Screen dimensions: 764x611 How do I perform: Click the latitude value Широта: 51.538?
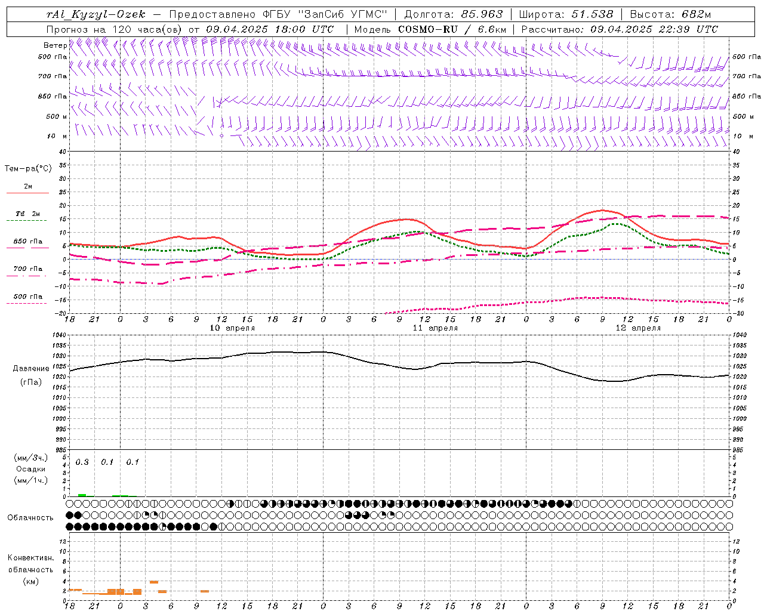[x=566, y=14]
